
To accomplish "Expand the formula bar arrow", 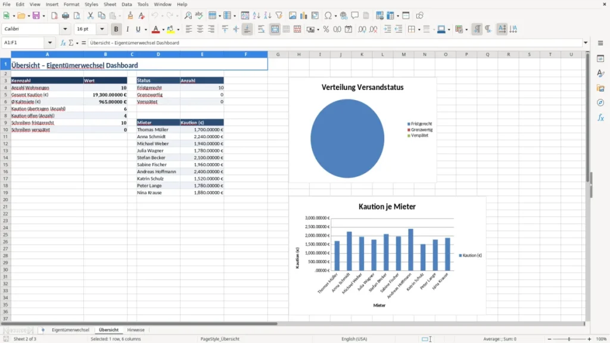I will tap(586, 43).
